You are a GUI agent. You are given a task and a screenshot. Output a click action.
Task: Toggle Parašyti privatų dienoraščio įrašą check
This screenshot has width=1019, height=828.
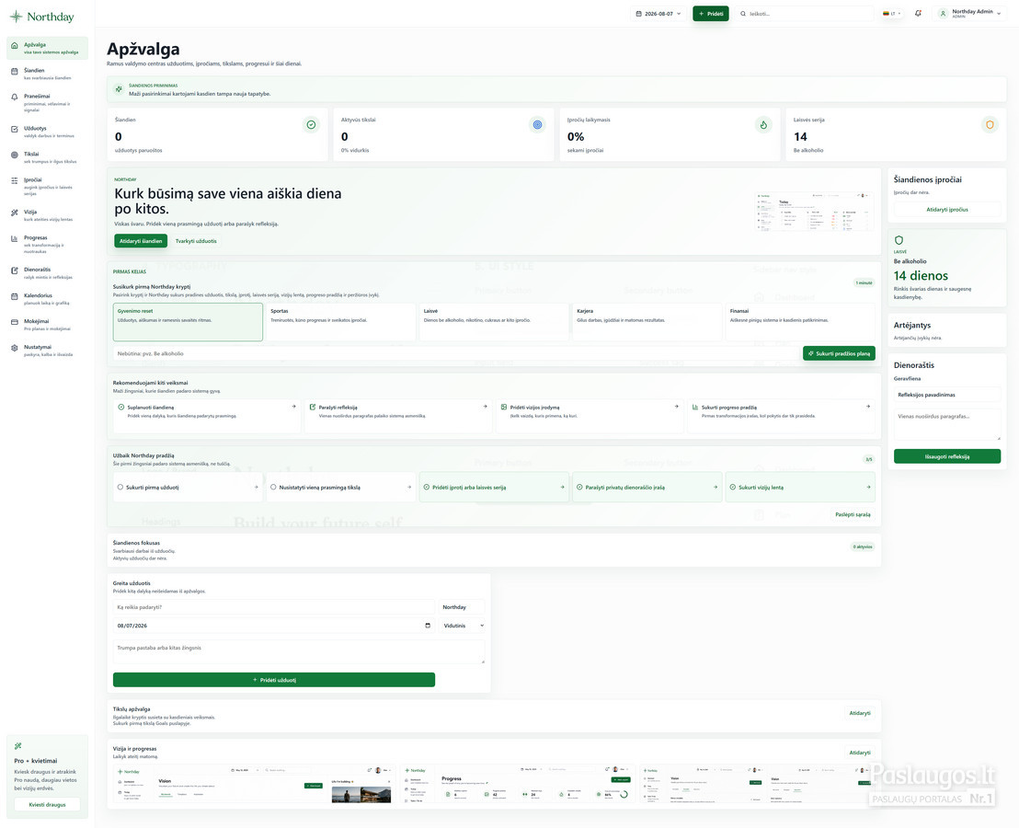(x=579, y=487)
